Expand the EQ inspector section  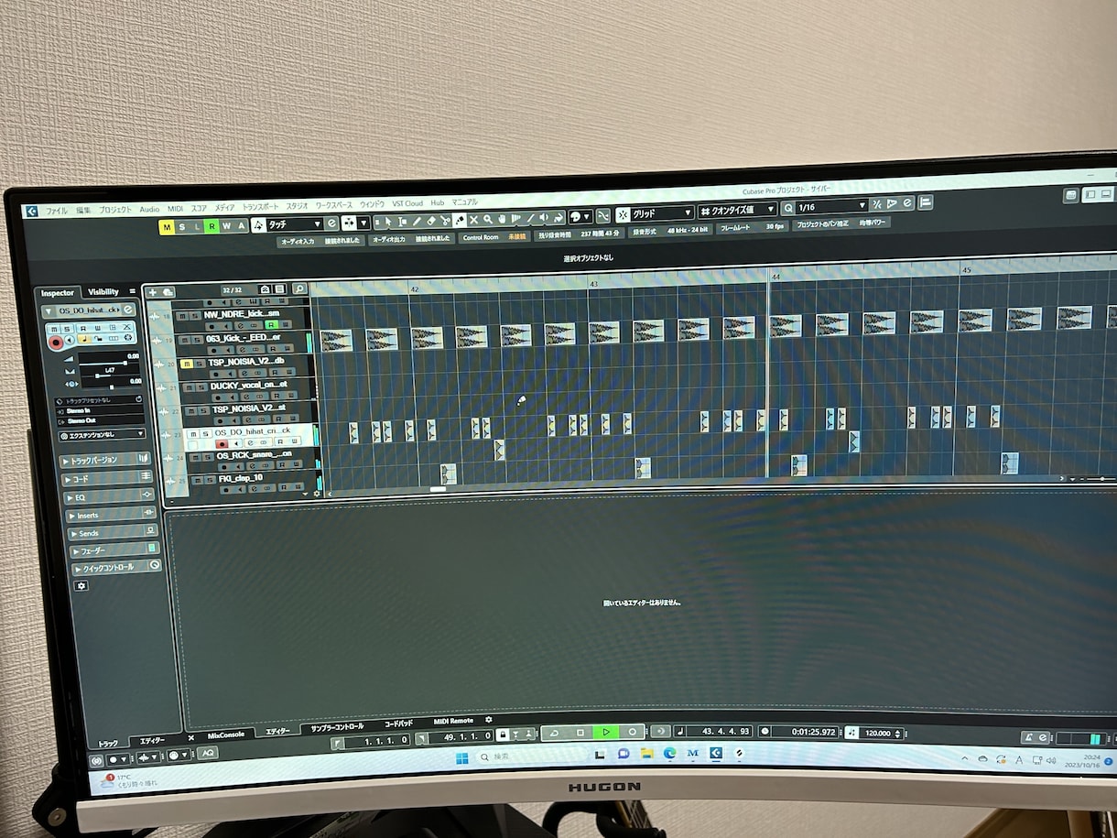pos(108,497)
